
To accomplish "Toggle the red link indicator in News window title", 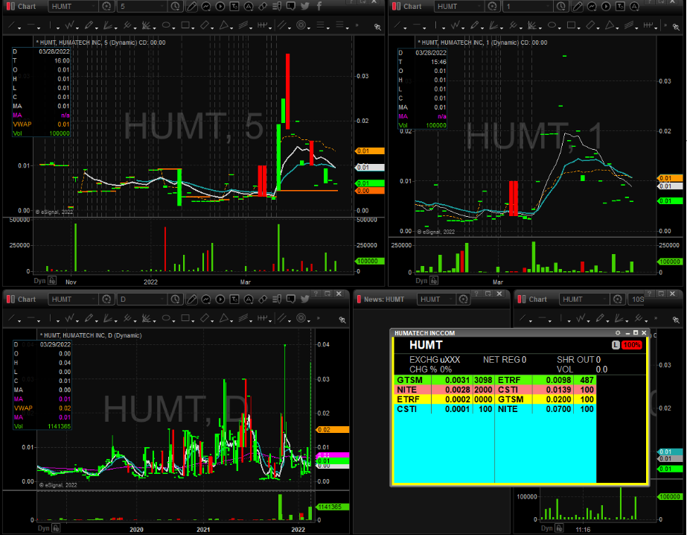I will click(x=359, y=299).
